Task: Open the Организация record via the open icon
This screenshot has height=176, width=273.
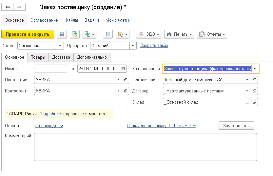Action: 254,80
